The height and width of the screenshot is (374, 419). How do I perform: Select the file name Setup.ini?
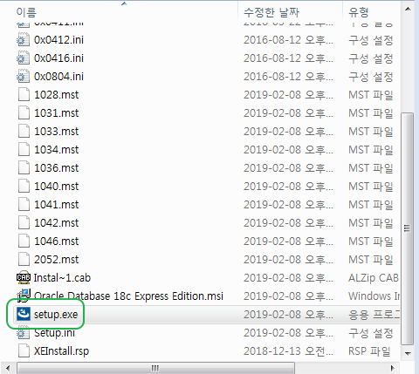coord(54,333)
